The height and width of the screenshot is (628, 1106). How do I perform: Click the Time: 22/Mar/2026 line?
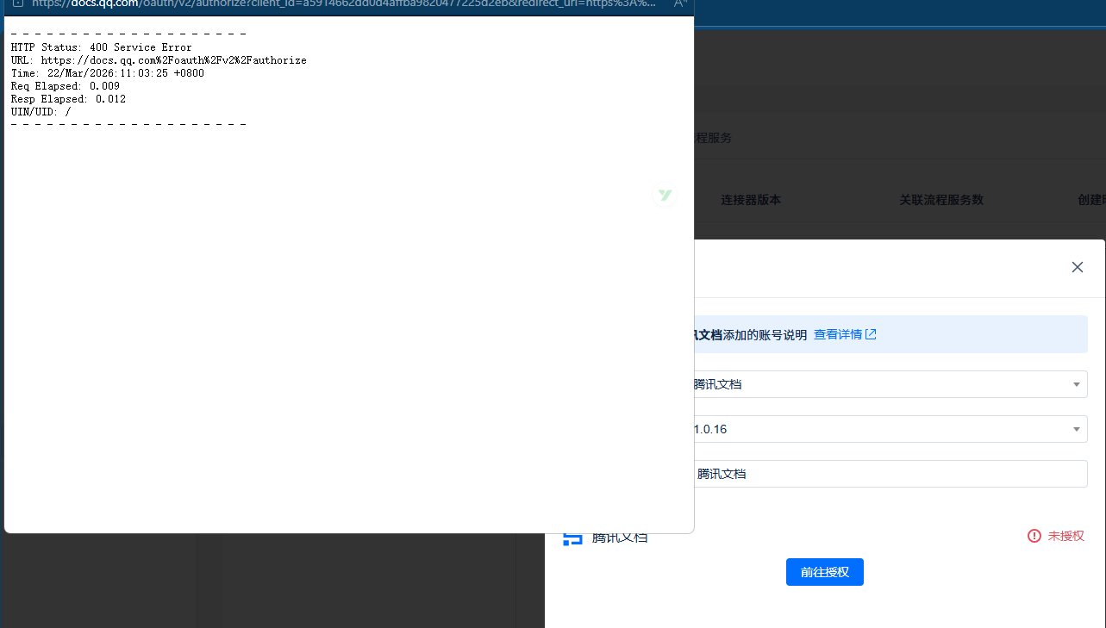point(108,73)
